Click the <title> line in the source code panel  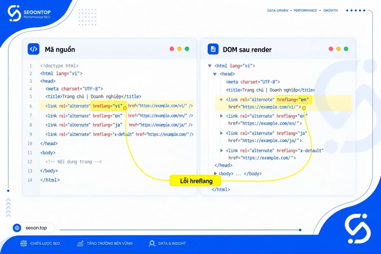pos(93,97)
